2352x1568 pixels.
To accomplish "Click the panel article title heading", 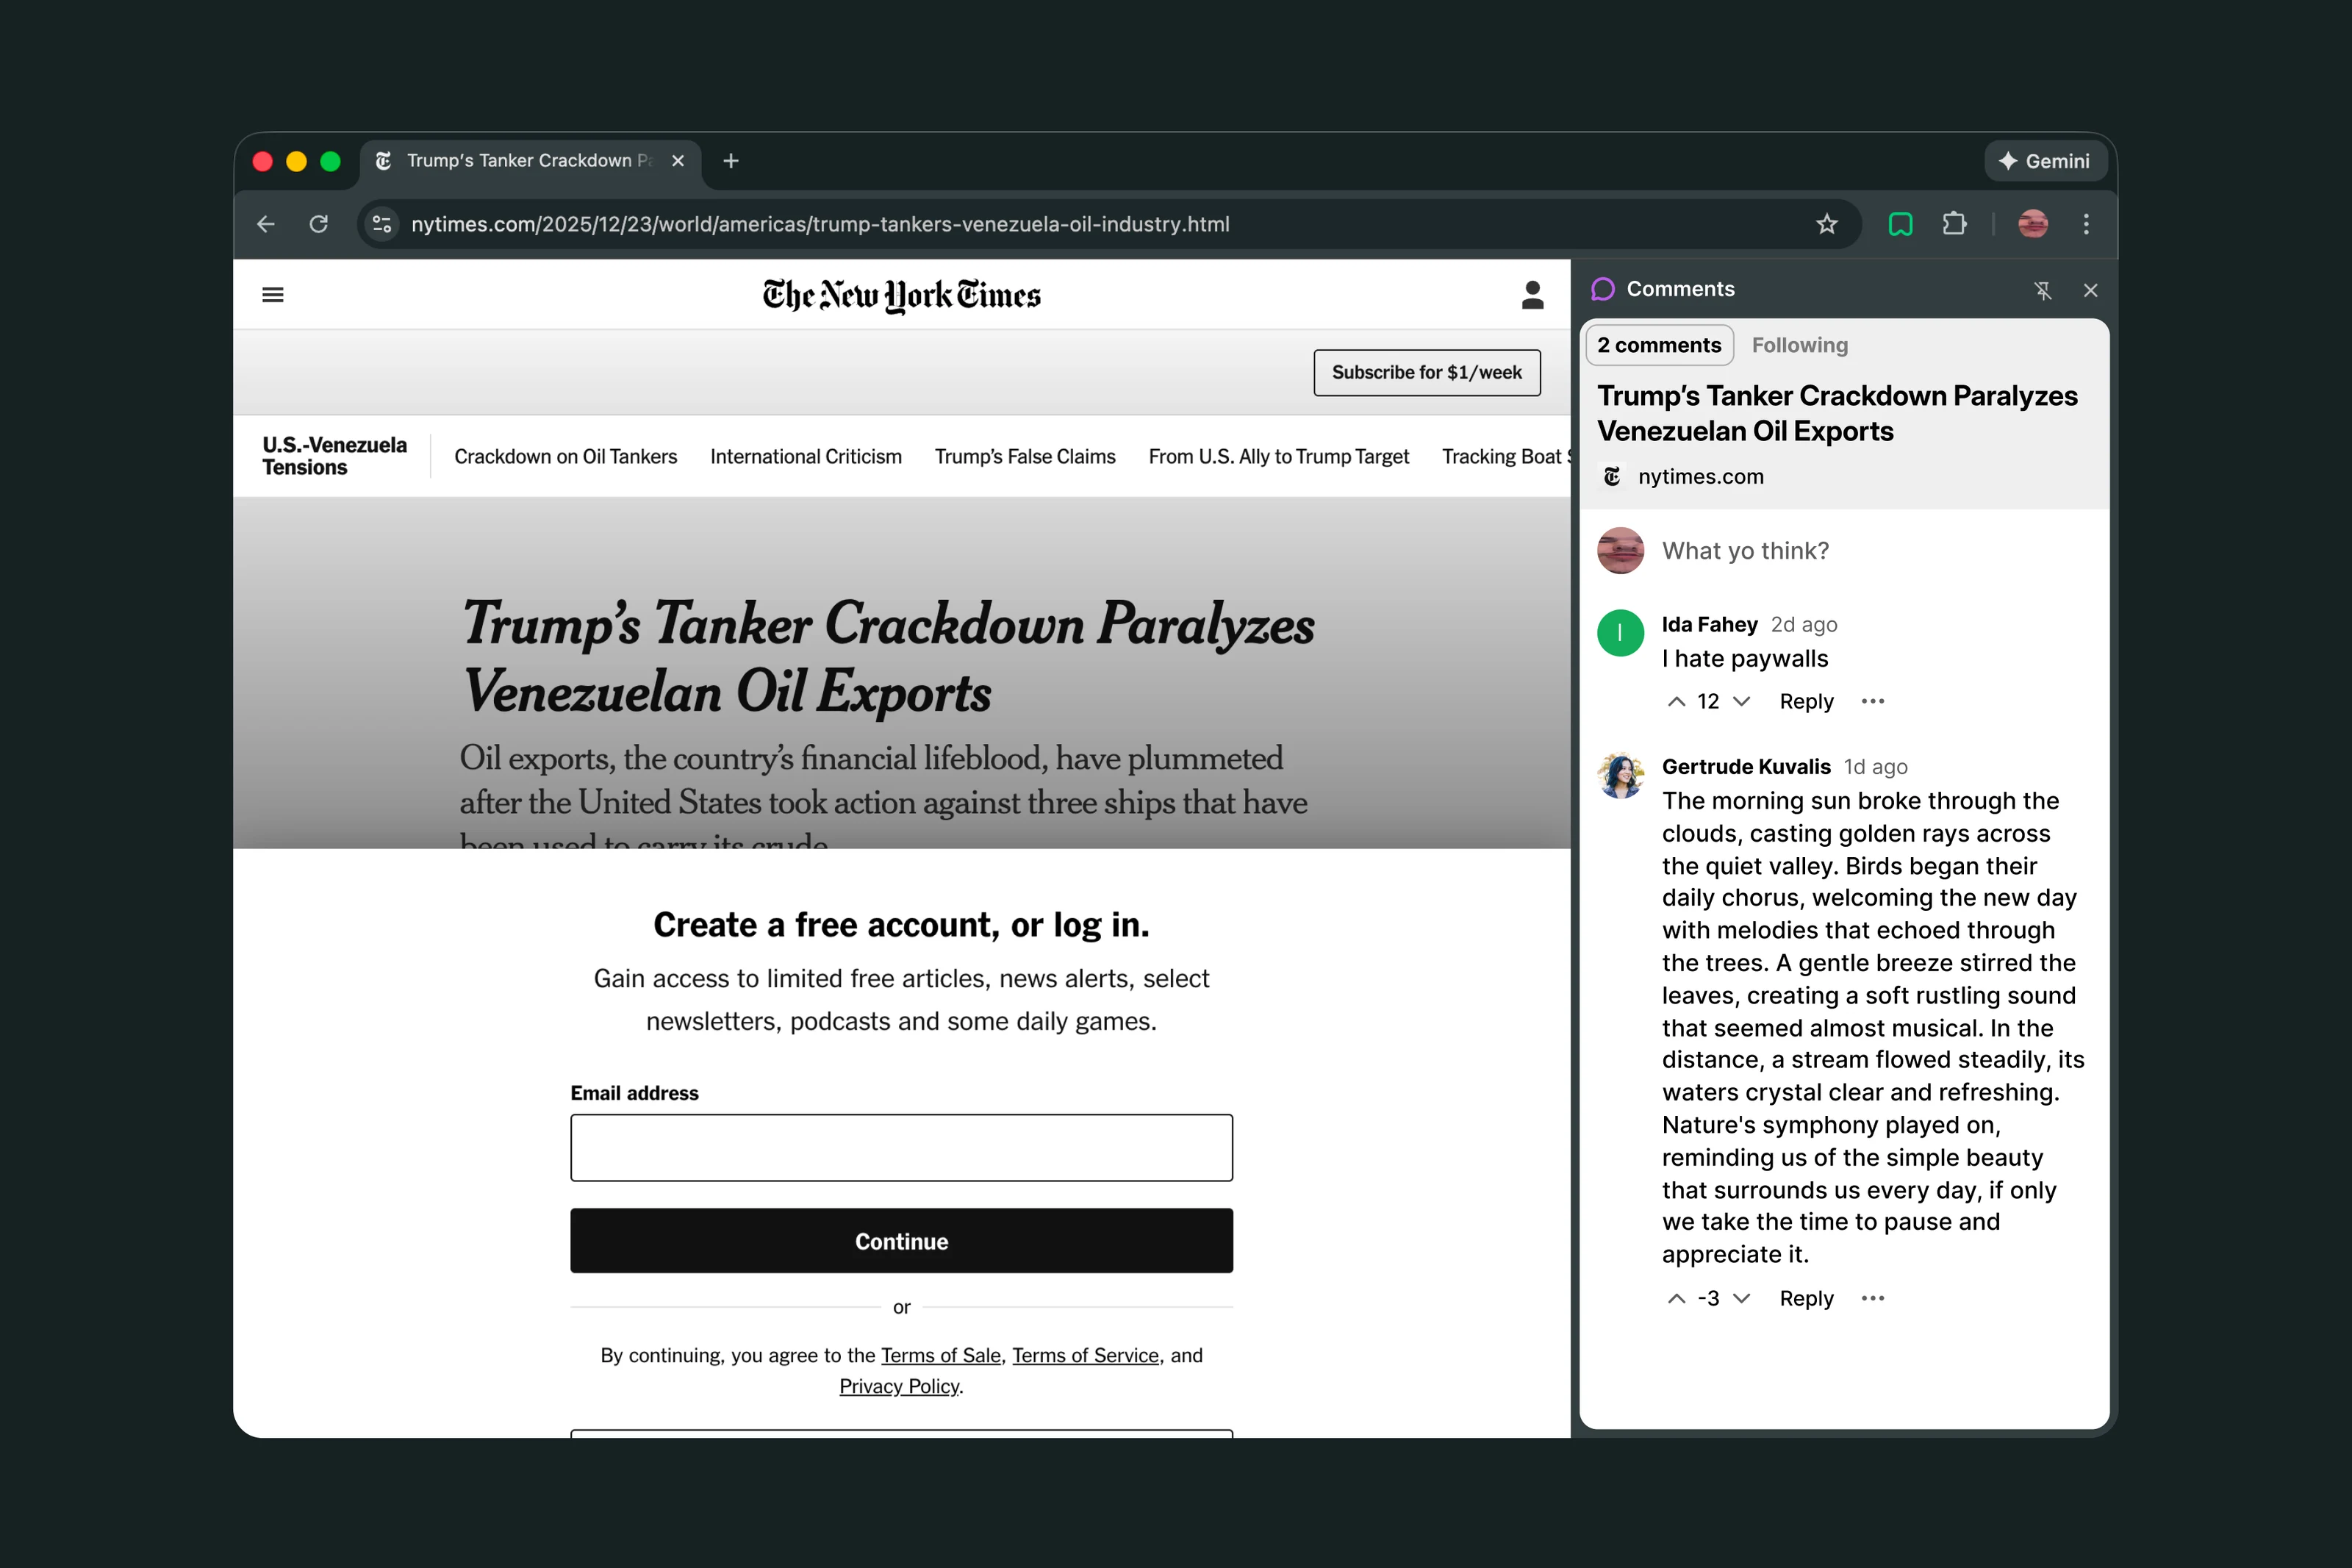I will click(x=1836, y=414).
